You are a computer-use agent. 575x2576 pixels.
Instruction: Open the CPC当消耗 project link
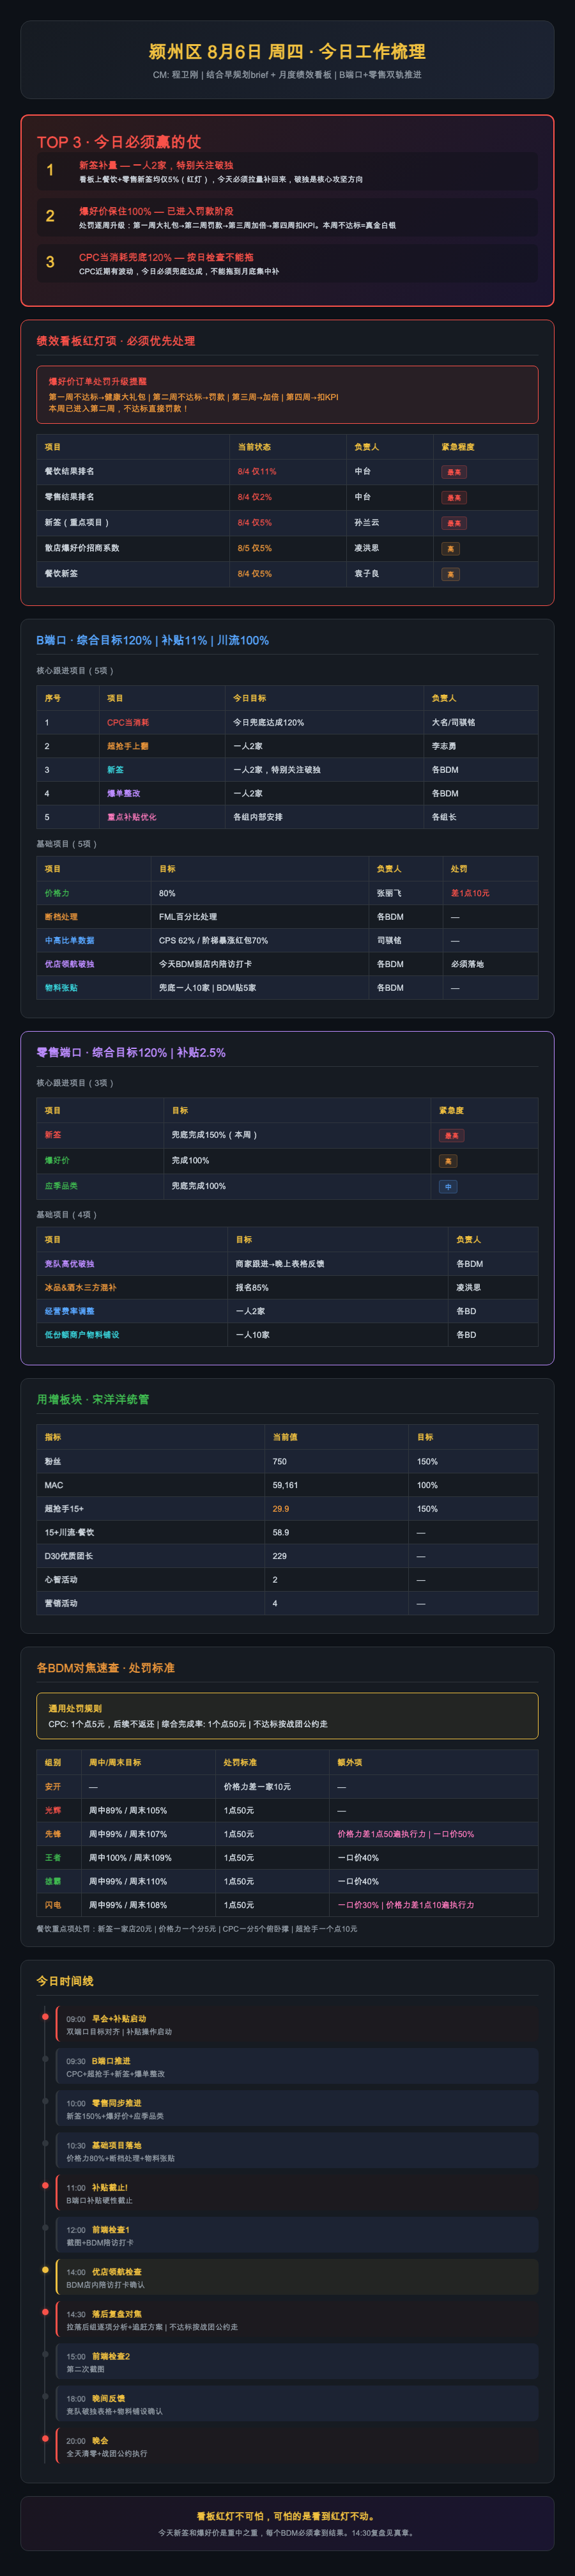tap(128, 722)
